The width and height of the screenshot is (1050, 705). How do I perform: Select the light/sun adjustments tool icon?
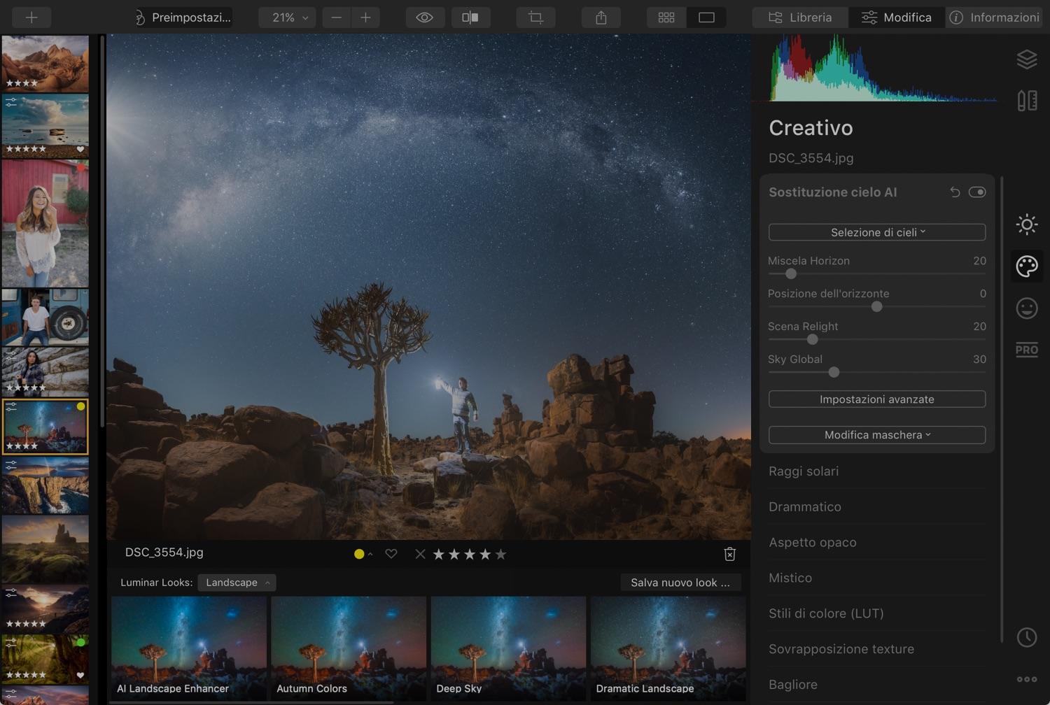[x=1026, y=224]
